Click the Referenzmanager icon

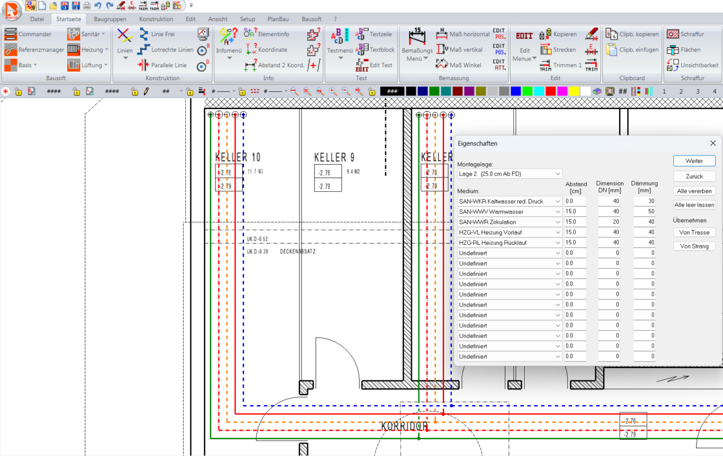point(11,50)
